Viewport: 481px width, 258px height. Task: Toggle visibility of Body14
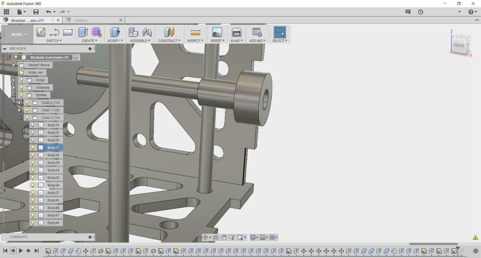(33, 125)
